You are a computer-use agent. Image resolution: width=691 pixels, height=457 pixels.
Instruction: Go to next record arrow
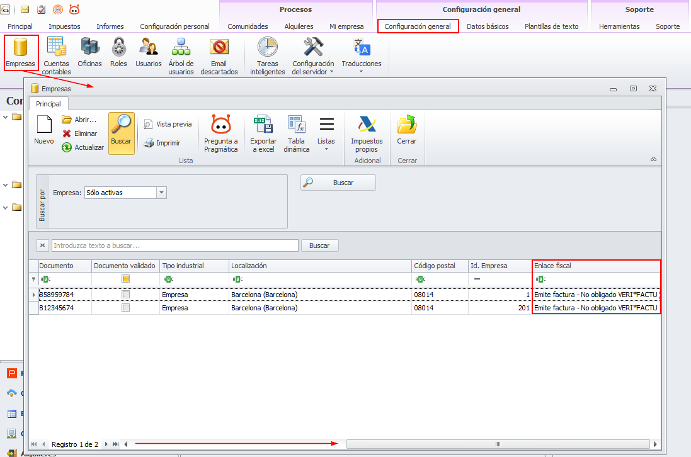pyautogui.click(x=106, y=444)
